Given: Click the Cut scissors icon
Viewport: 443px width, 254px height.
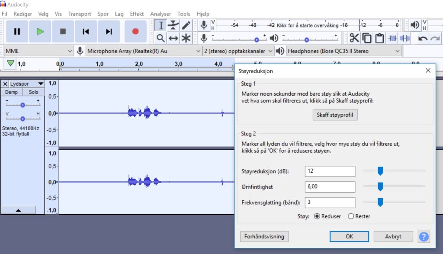Looking at the screenshot, I should tap(354, 38).
